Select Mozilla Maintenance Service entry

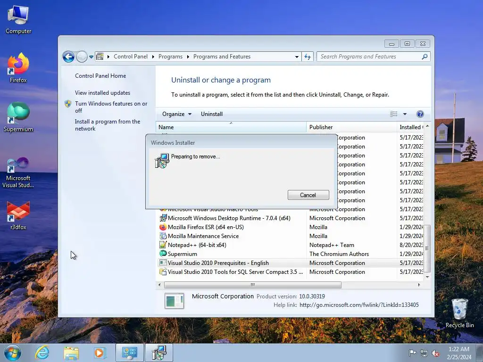point(290,236)
